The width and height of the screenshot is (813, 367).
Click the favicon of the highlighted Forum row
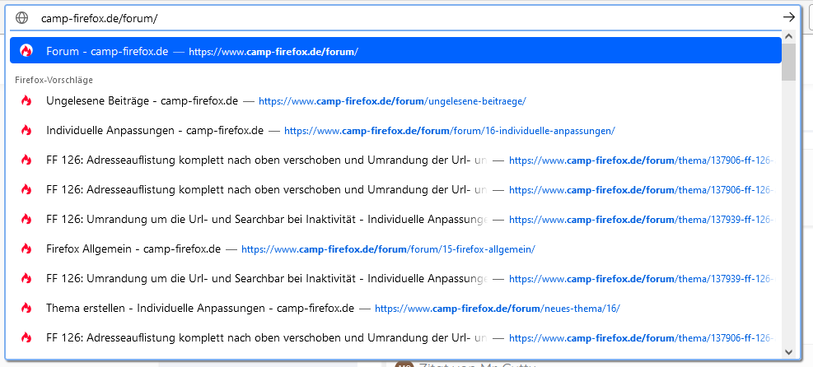26,51
